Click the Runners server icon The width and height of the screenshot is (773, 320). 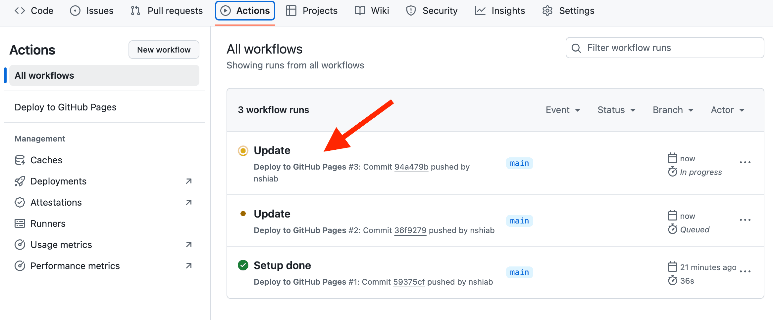click(20, 223)
